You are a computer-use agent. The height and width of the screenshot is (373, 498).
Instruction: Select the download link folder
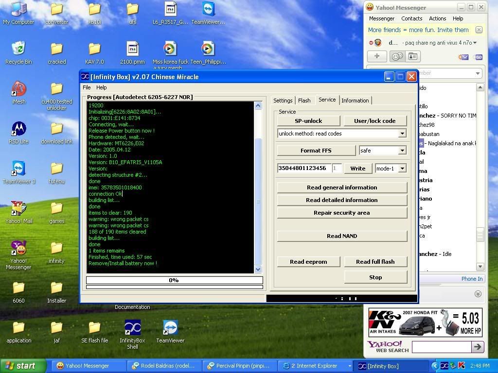[56, 133]
